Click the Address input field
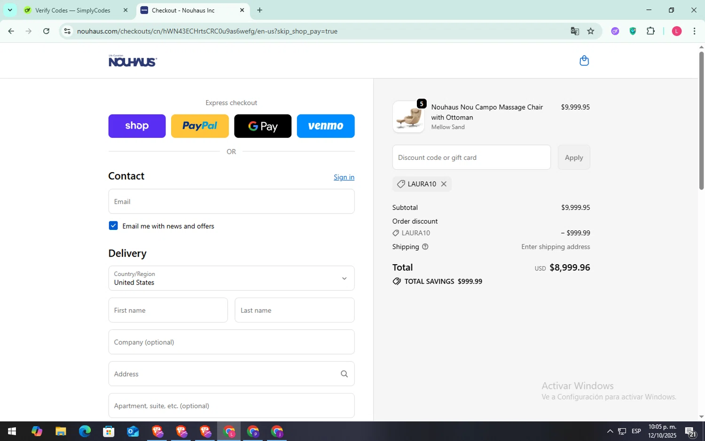This screenshot has height=441, width=705. point(231,374)
